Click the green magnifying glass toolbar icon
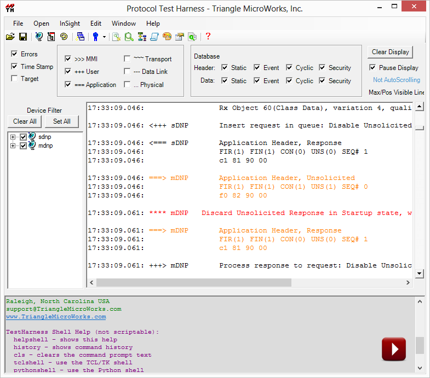 [x=129, y=37]
